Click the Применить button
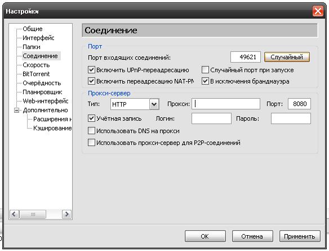The height and width of the screenshot is (251, 329). [300, 236]
